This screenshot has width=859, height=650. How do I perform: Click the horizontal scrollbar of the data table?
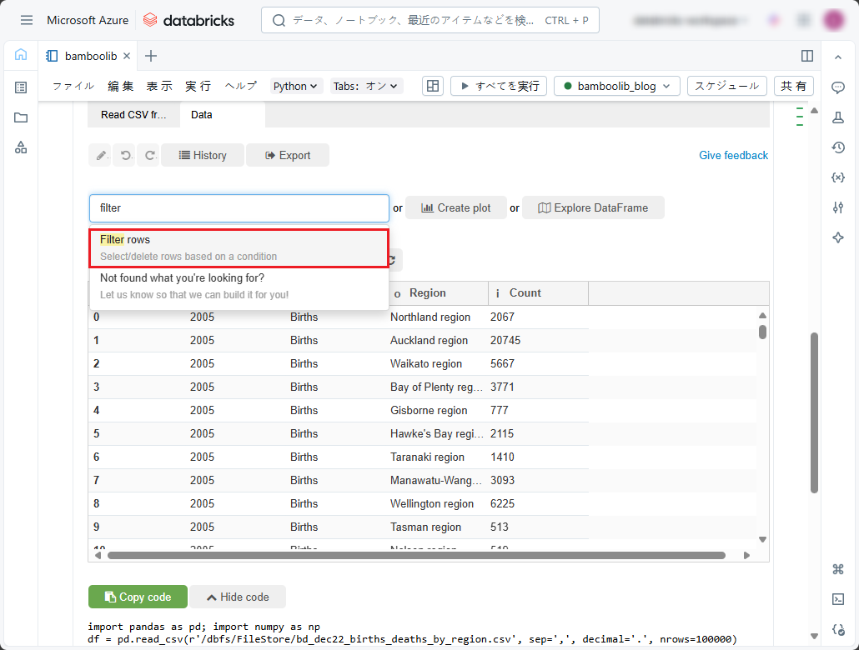click(x=416, y=555)
